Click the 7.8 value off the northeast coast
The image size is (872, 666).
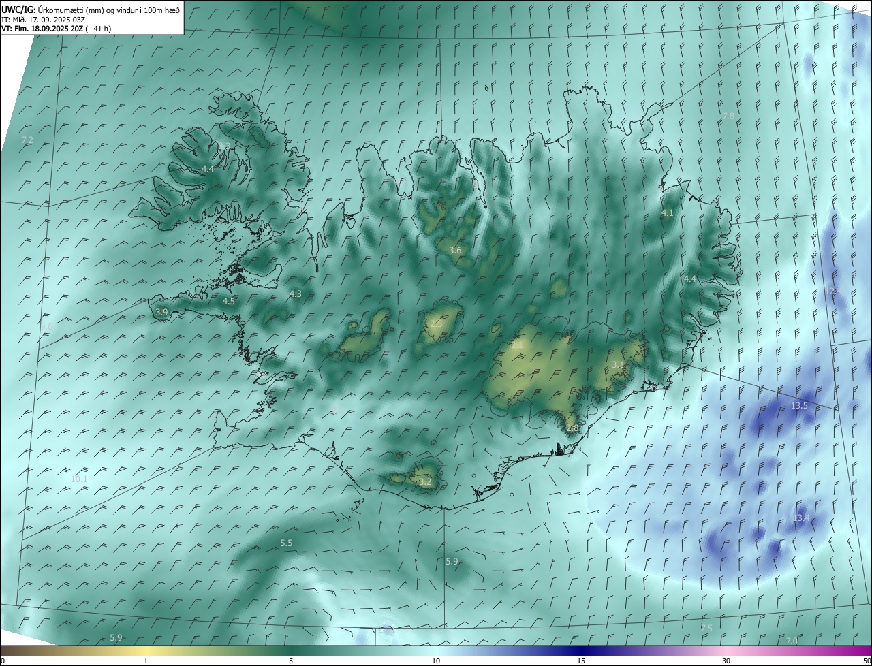pos(728,116)
